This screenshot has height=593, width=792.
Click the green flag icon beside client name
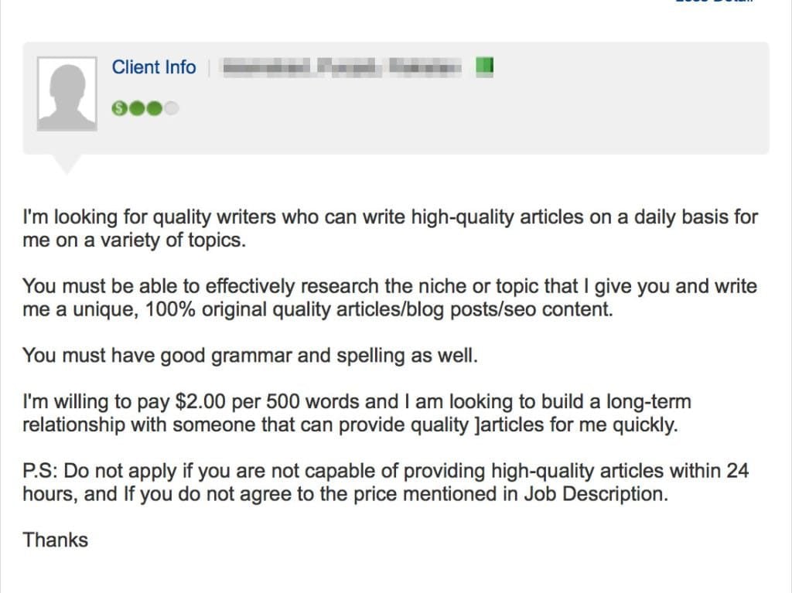[x=483, y=66]
